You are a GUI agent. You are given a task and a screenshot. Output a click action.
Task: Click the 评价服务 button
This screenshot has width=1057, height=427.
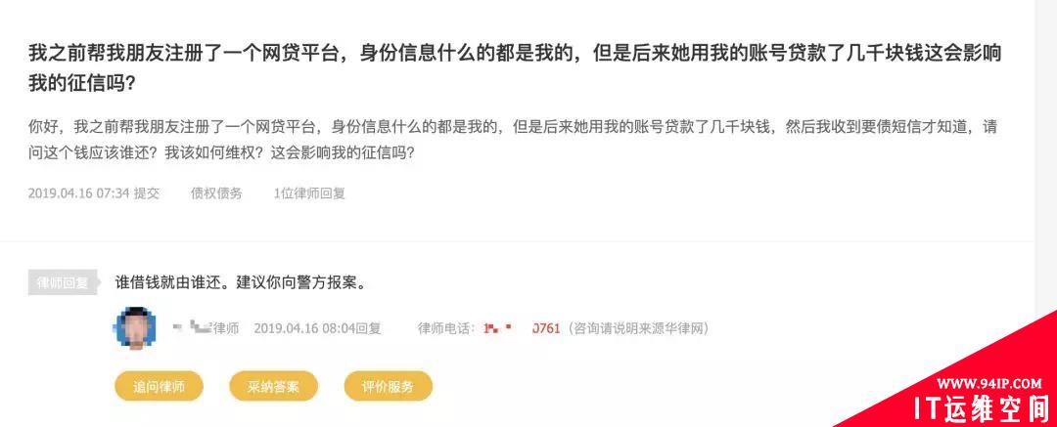[x=388, y=387]
